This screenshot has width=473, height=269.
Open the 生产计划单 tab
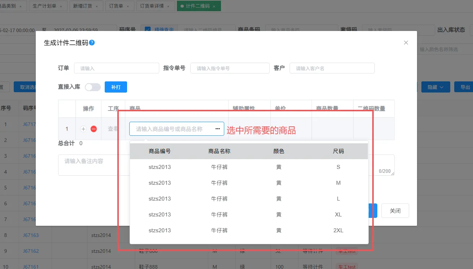point(44,6)
